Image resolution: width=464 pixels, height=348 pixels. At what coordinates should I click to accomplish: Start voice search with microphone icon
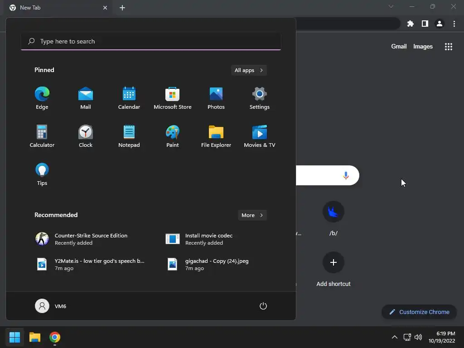[346, 175]
